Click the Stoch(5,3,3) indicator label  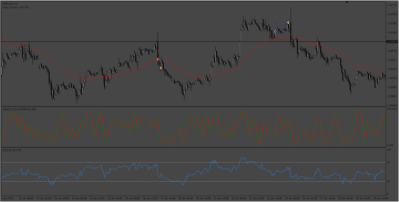pos(19,109)
